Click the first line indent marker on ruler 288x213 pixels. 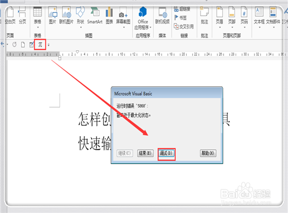point(77,52)
